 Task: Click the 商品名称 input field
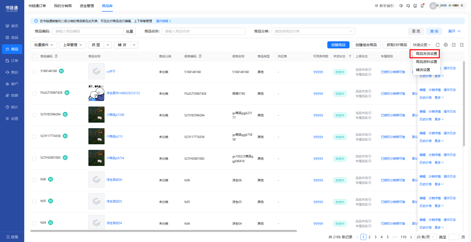click(x=204, y=31)
